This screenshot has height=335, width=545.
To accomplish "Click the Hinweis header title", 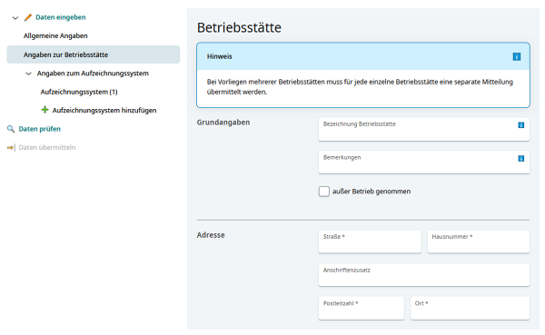I will pyautogui.click(x=219, y=56).
